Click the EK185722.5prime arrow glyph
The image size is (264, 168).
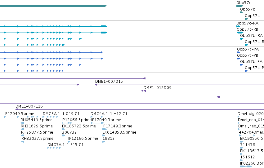coord(64,129)
